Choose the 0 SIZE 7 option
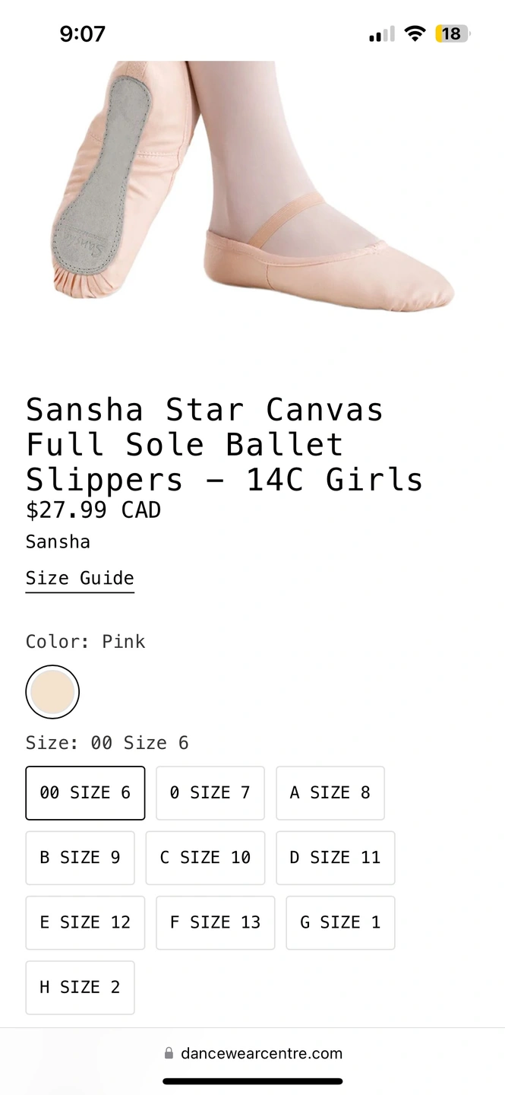The image size is (505, 1095). [x=210, y=793]
